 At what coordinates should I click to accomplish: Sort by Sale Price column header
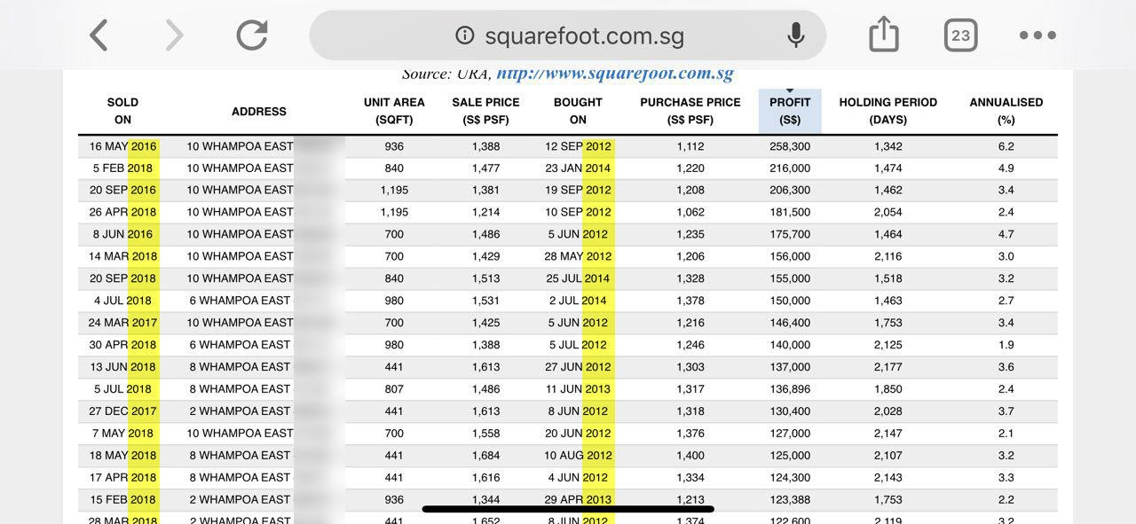click(485, 111)
